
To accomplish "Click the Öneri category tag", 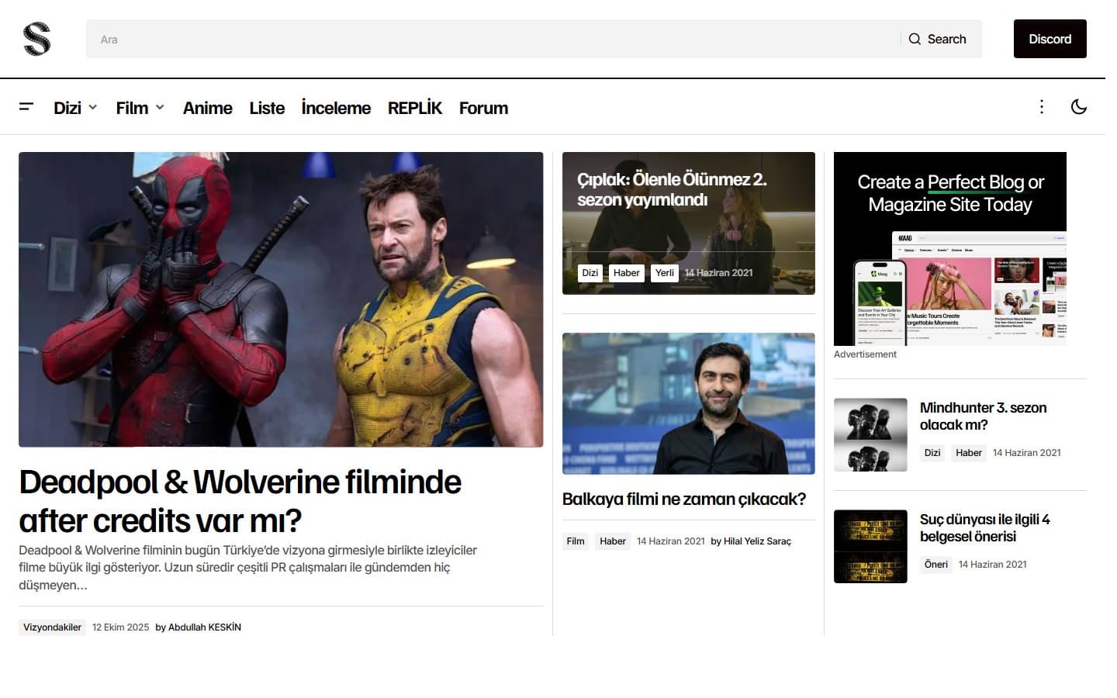I will pos(936,565).
